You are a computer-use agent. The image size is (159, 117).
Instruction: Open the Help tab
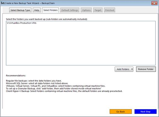click(37, 10)
